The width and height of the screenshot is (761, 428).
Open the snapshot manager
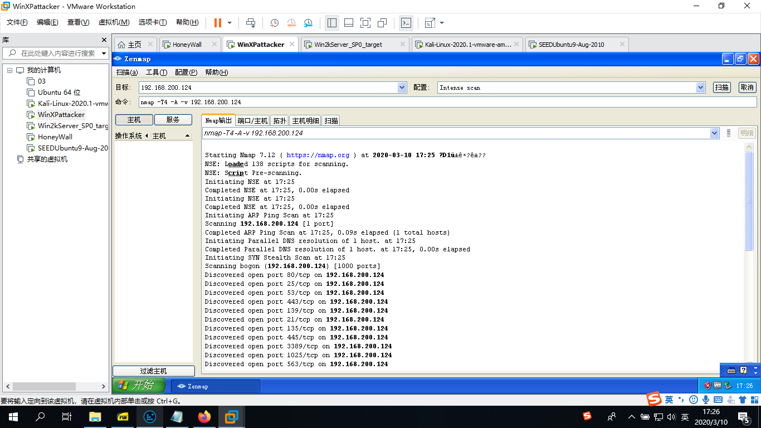tap(309, 23)
